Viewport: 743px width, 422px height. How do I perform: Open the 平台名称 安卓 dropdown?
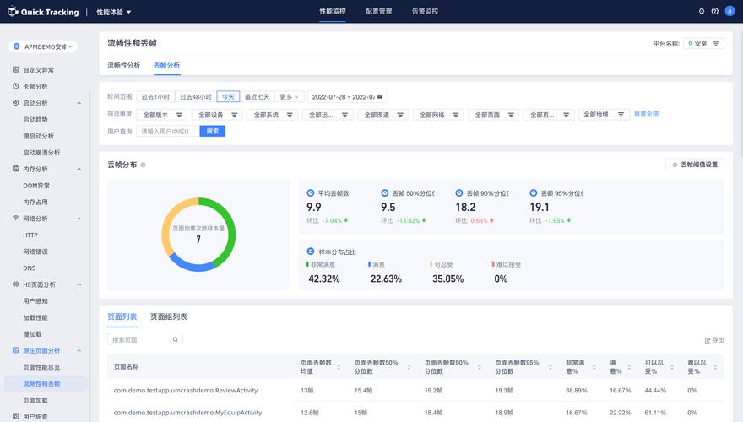[x=704, y=43]
